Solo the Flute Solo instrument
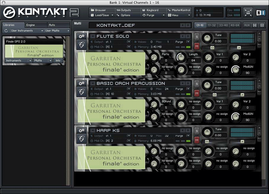The height and width of the screenshot is (194, 269). coord(197,37)
